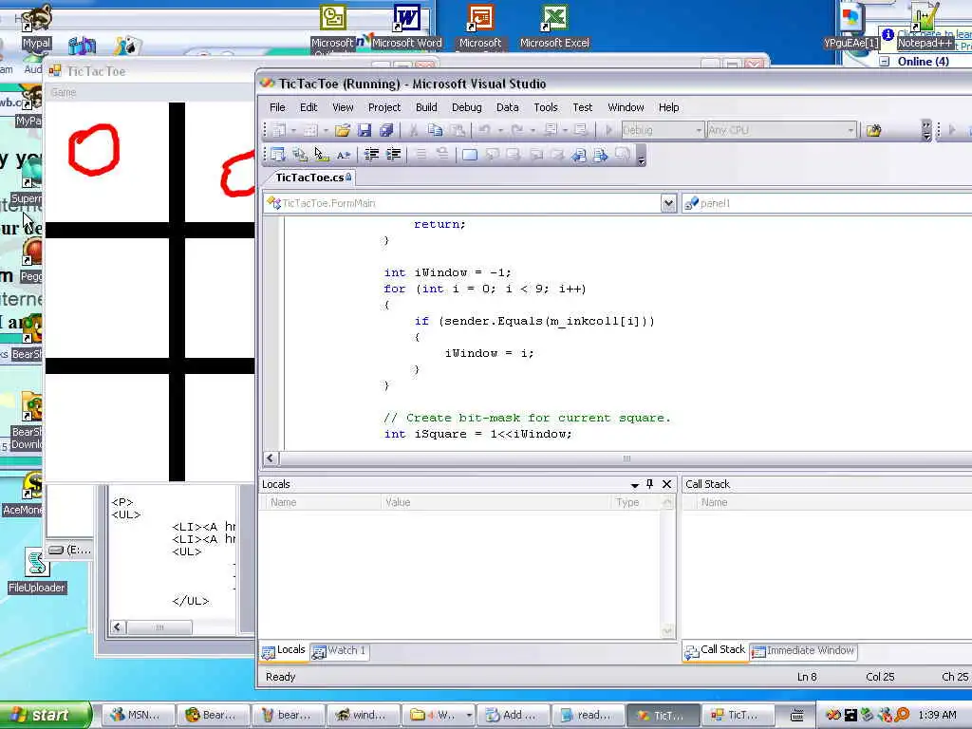Toggle a bookmark using the blue rectangle icon
The image size is (972, 729).
470,155
